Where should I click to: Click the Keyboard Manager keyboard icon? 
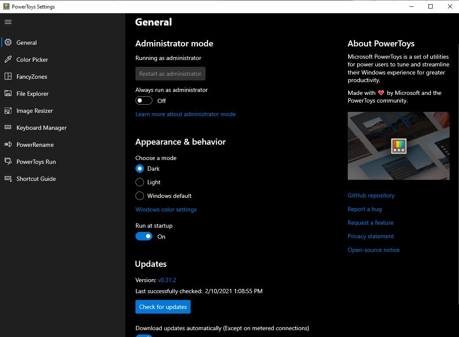pos(8,127)
